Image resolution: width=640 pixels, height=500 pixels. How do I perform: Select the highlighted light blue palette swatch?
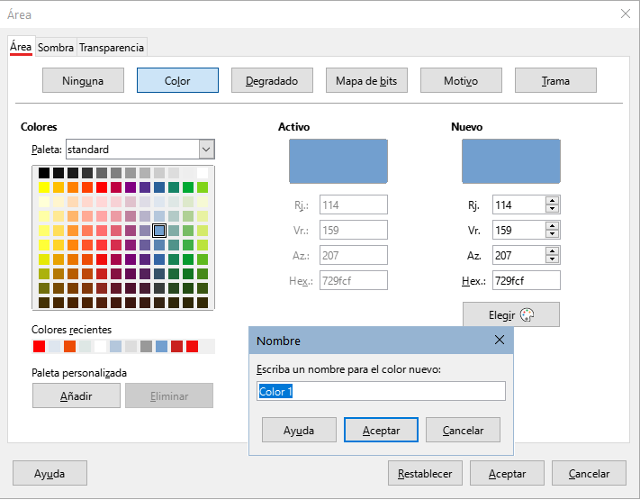159,231
